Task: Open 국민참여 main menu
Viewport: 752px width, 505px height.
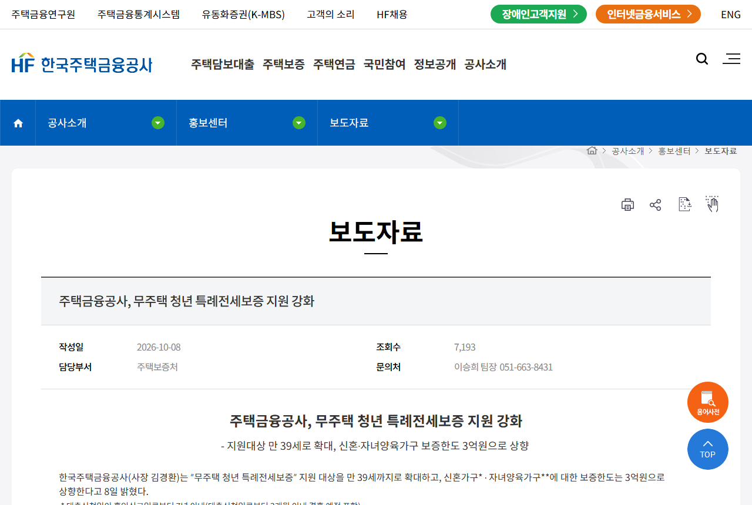Action: tap(385, 64)
